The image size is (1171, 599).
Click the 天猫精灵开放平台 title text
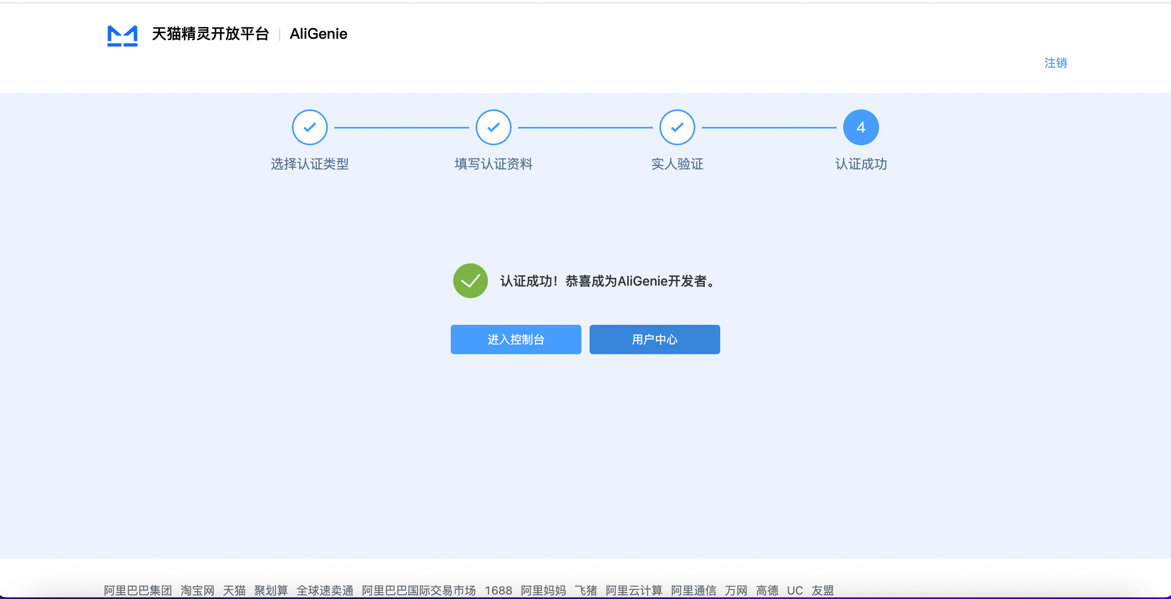click(210, 33)
